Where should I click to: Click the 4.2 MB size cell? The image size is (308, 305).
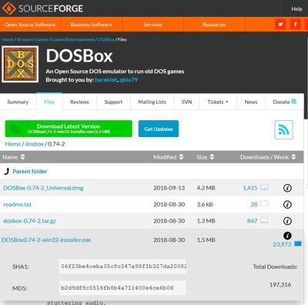[206, 188]
